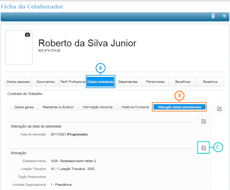Click the camera icon on photo

coord(28,35)
